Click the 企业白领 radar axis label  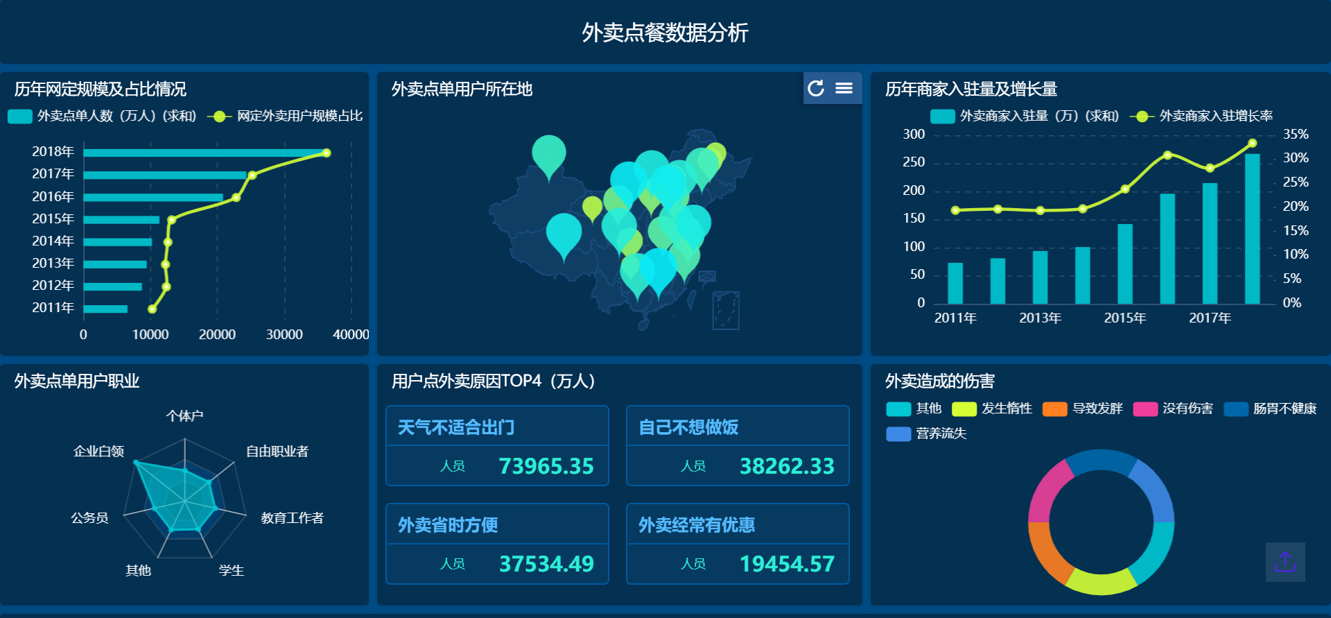[x=98, y=451]
